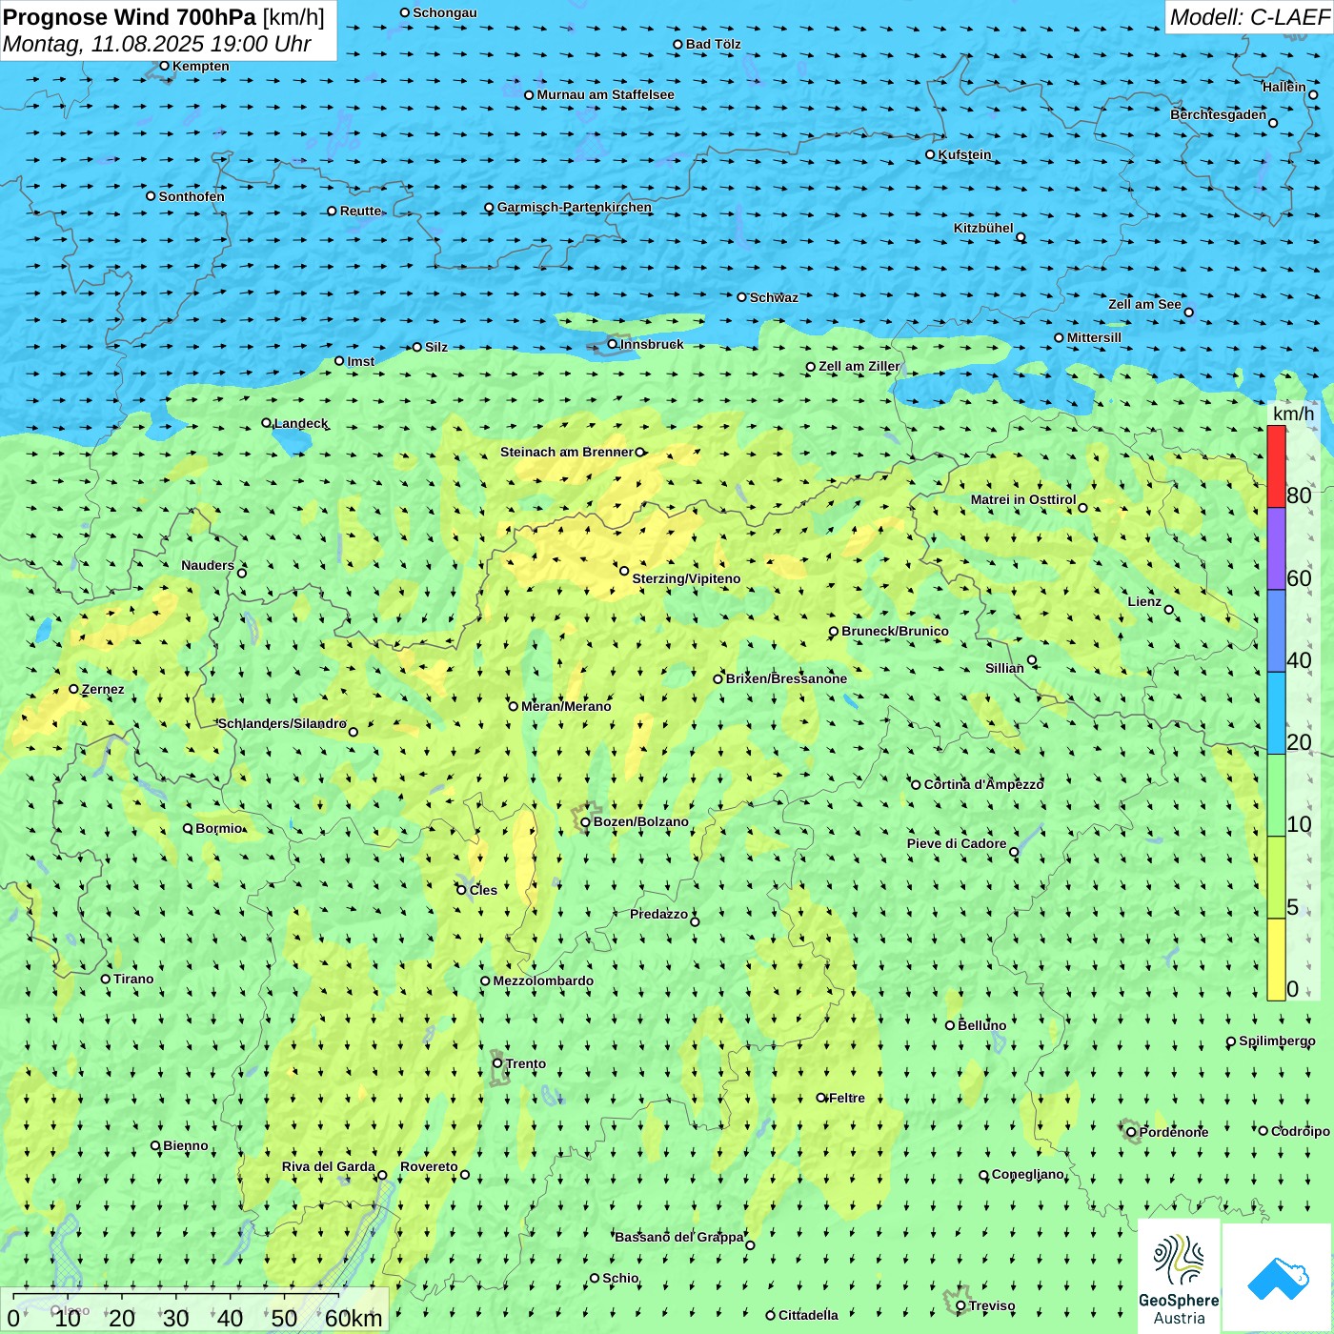Click the Spilimbergo label

(1277, 1041)
